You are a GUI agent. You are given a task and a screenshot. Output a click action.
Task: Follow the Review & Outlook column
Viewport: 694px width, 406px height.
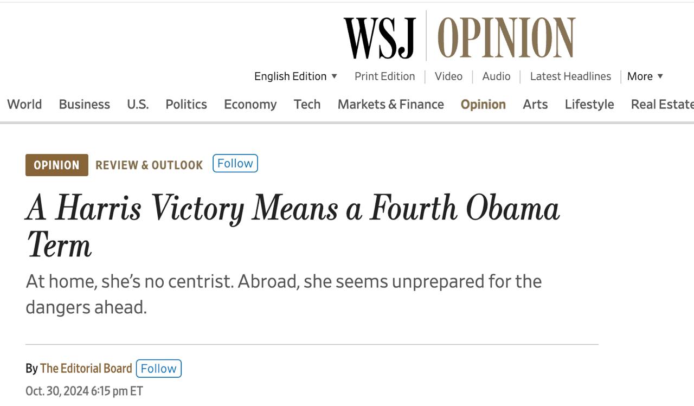pos(235,164)
